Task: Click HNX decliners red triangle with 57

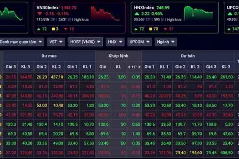Action: [x=169, y=29]
